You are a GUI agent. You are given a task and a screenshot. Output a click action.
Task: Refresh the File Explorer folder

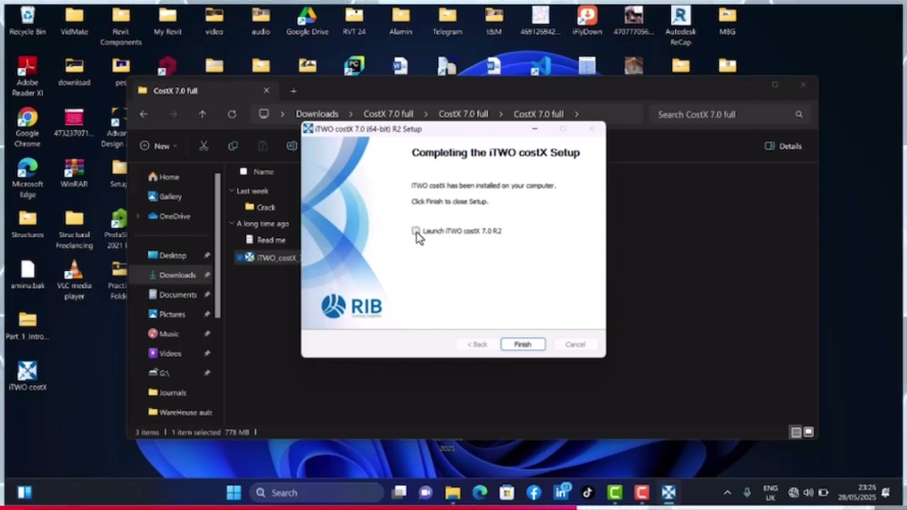(x=232, y=114)
